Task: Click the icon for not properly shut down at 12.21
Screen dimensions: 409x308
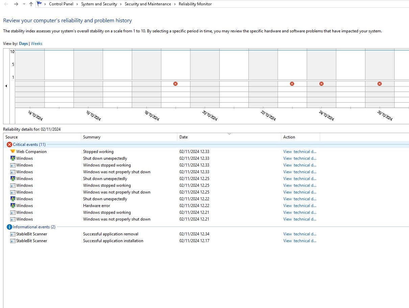Action: click(13, 219)
